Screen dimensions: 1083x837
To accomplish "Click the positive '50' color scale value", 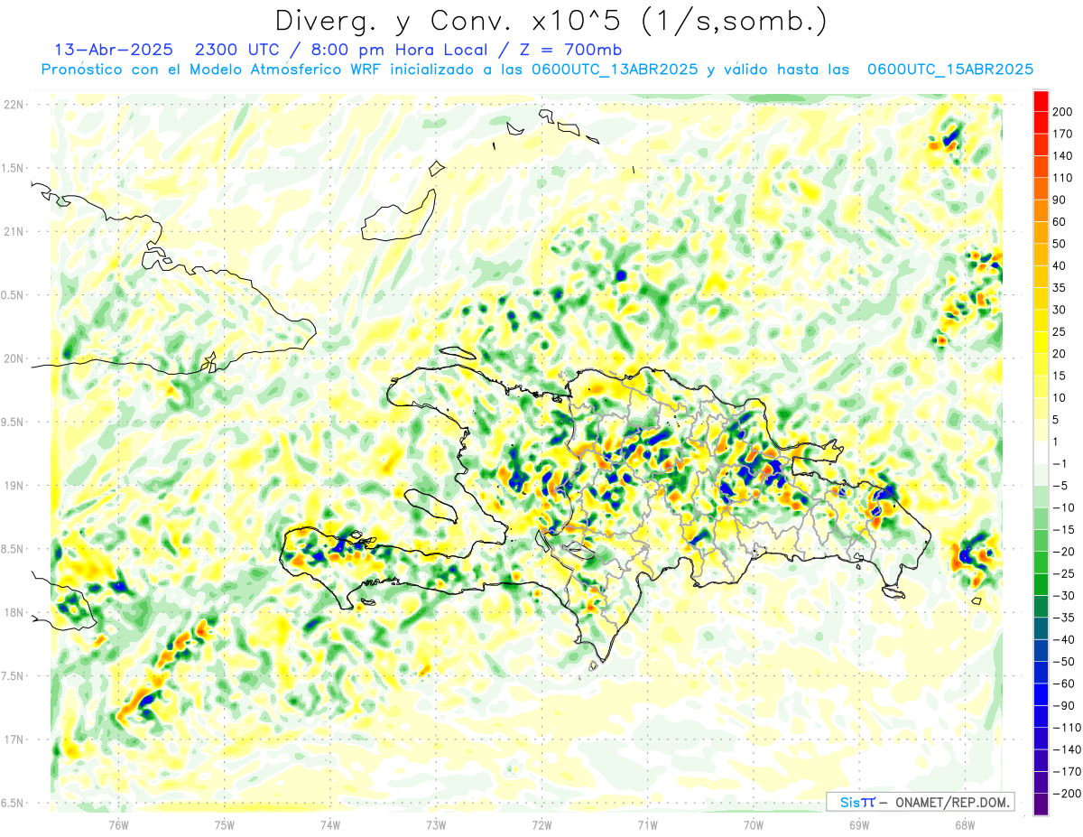I will pos(1060,244).
